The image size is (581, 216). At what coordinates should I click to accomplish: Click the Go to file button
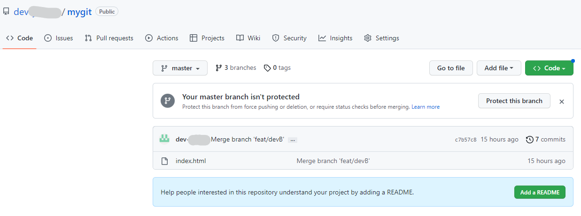[x=451, y=68]
